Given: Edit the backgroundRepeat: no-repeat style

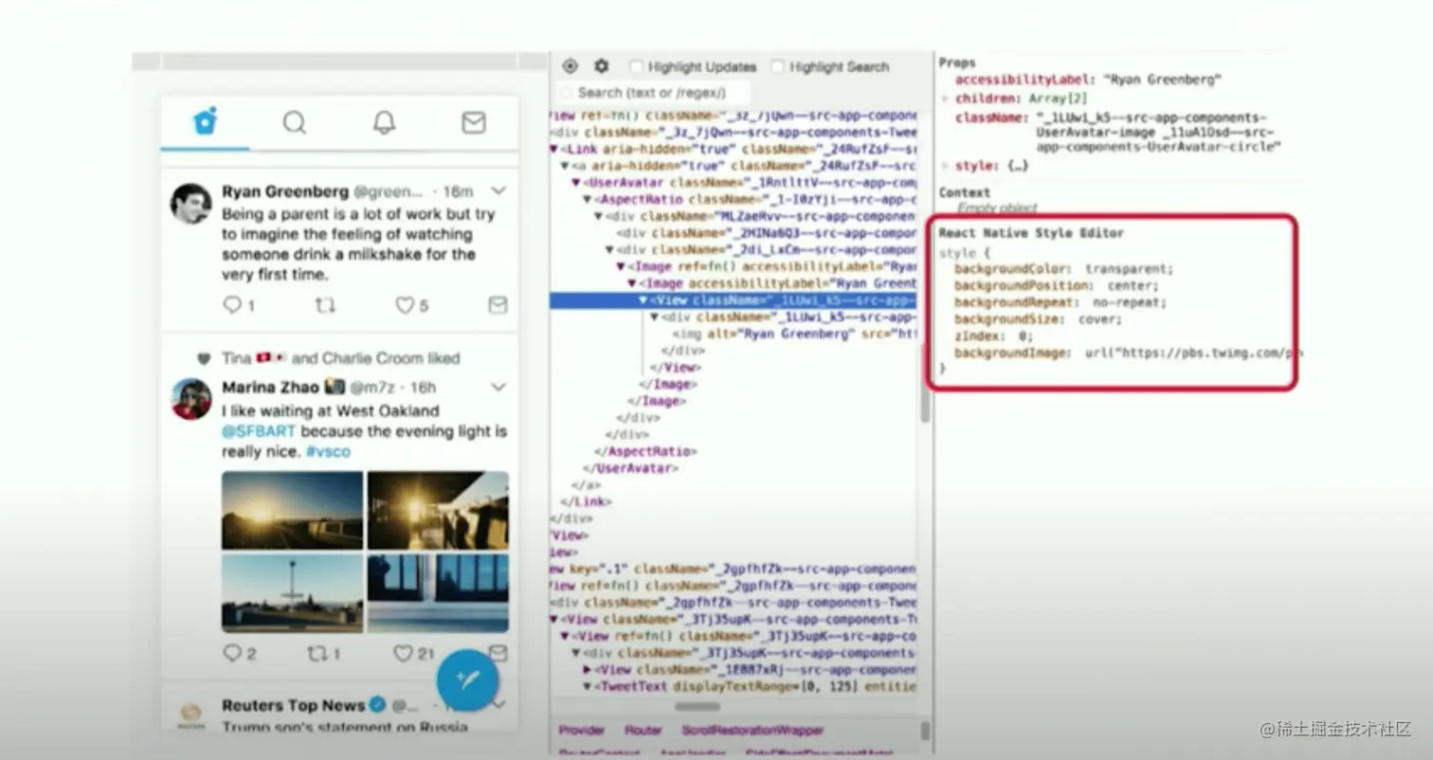Looking at the screenshot, I should (x=1061, y=302).
